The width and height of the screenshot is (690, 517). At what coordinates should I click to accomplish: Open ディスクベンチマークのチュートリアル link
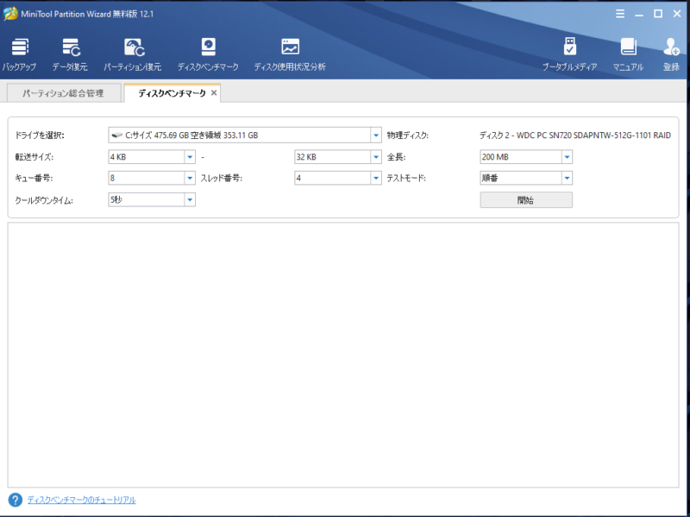[x=81, y=500]
